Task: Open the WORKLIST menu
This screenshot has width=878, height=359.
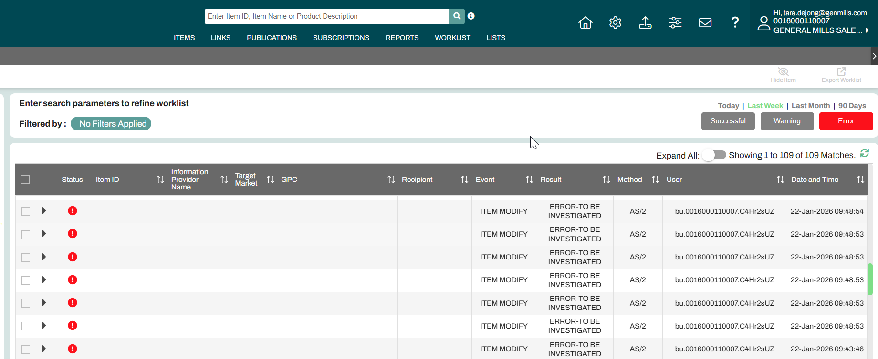Action: tap(453, 38)
